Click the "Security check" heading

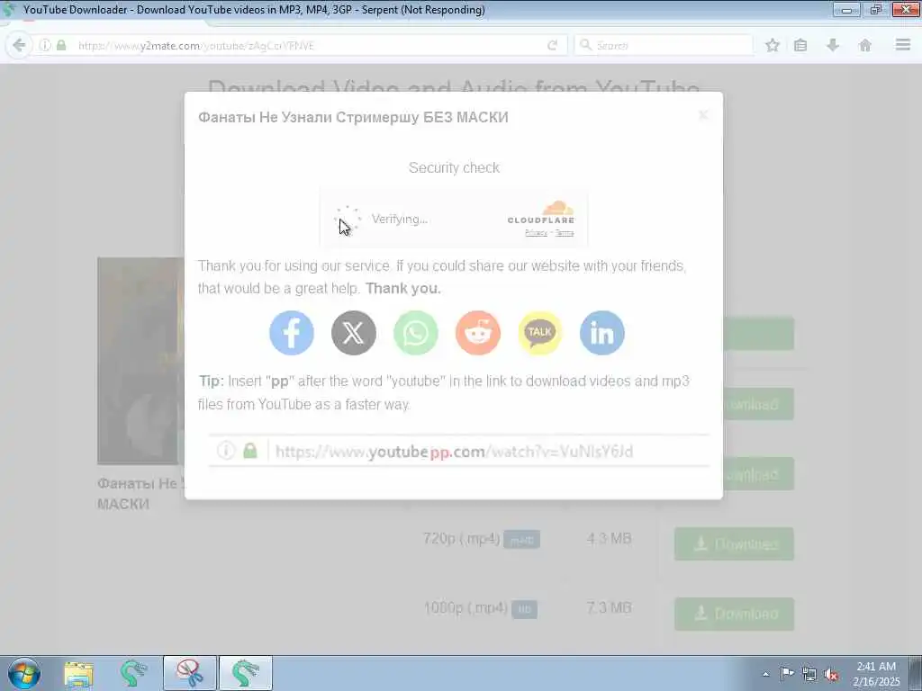[454, 168]
